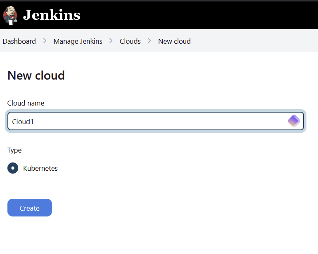Click empty space in the breadcrumb bar
This screenshot has height=254, width=318.
(x=254, y=41)
